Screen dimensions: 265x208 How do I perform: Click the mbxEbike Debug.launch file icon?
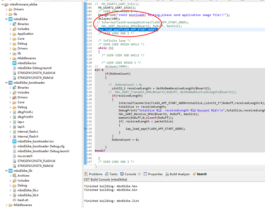pyautogui.click(x=14, y=68)
